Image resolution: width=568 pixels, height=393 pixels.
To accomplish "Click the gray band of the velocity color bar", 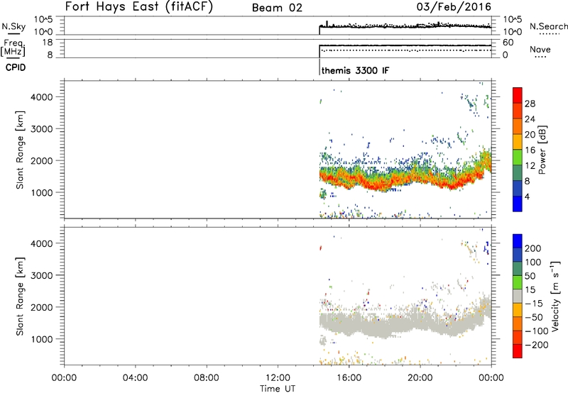I will click(x=518, y=296).
